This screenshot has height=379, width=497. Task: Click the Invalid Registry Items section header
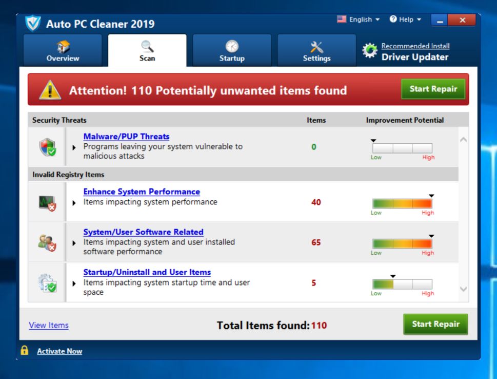pyautogui.click(x=68, y=175)
